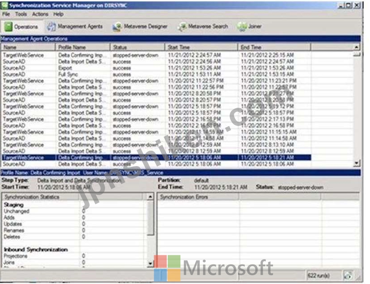Select SourceAD run started 11/20/2012 8:20:57 PM

click(156, 100)
